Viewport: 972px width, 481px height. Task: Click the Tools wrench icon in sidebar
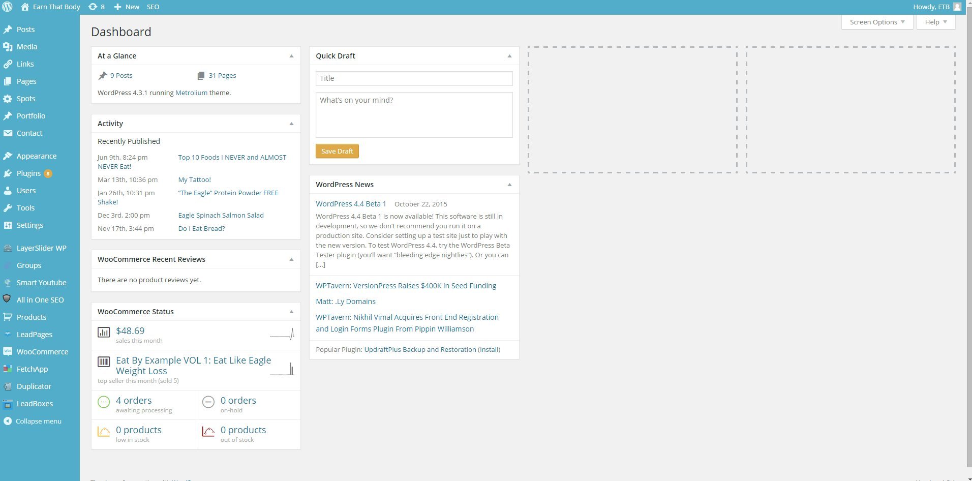[8, 208]
